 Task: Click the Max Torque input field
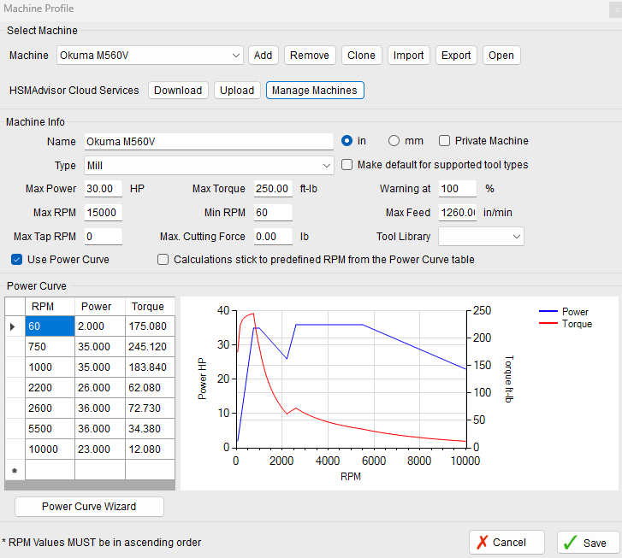(x=273, y=189)
